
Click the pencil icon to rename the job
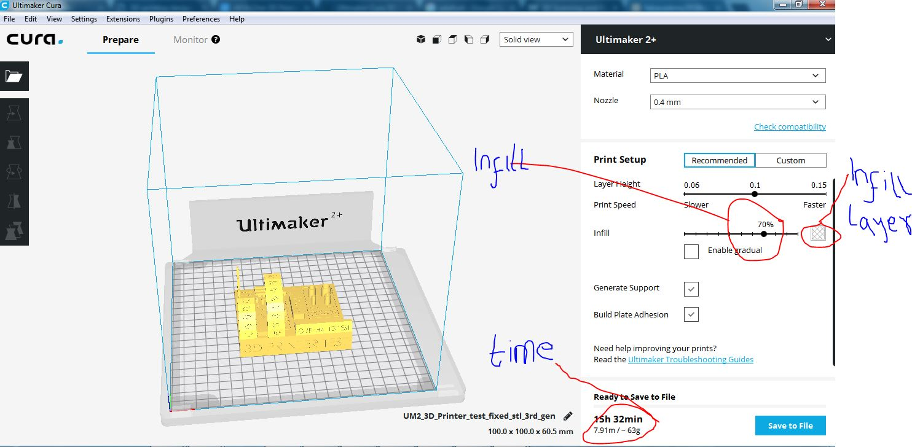(x=568, y=416)
